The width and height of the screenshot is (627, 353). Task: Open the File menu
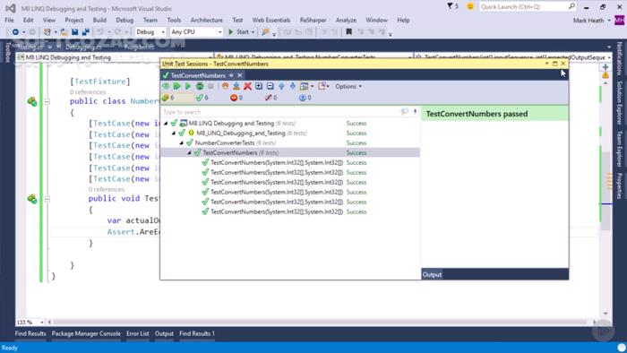click(9, 20)
